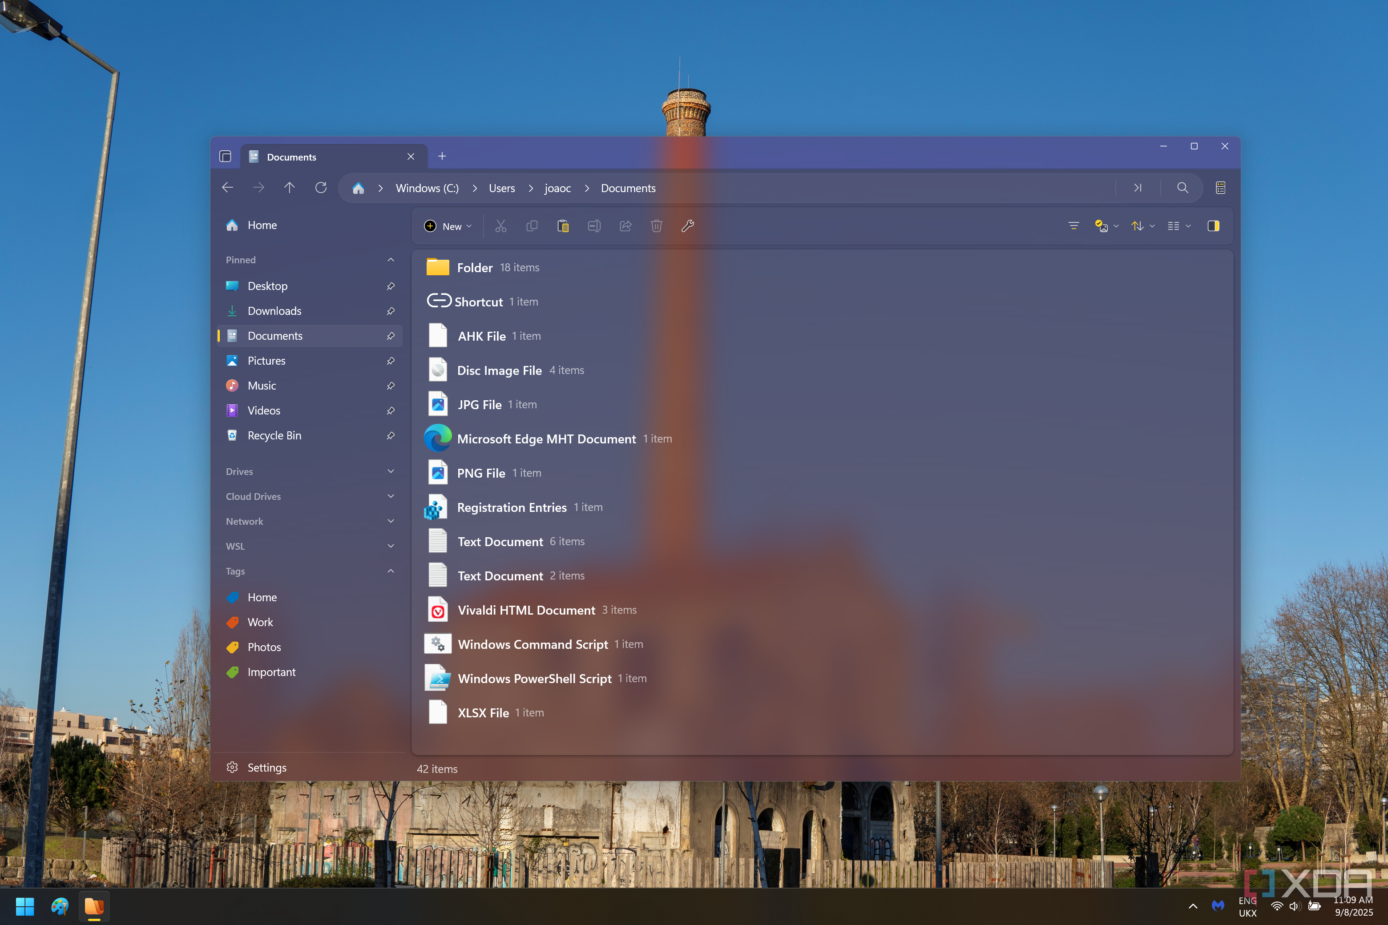Click the Rename icon in toolbar
Viewport: 1388px width, 925px height.
(594, 226)
